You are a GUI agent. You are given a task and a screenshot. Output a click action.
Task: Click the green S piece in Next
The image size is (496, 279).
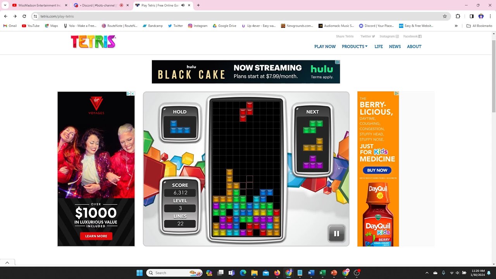pos(313,127)
